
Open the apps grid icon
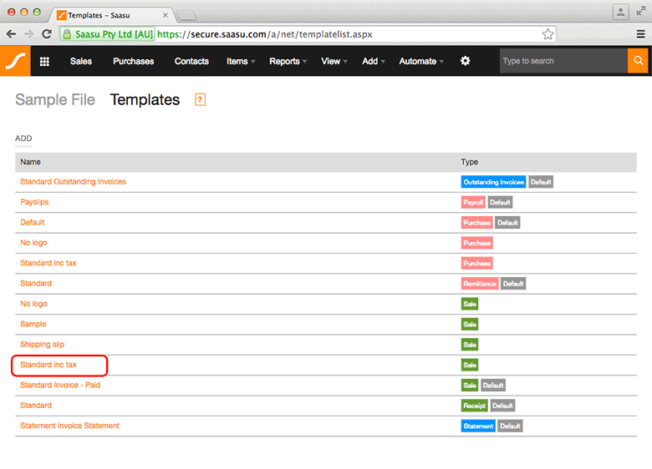click(44, 61)
